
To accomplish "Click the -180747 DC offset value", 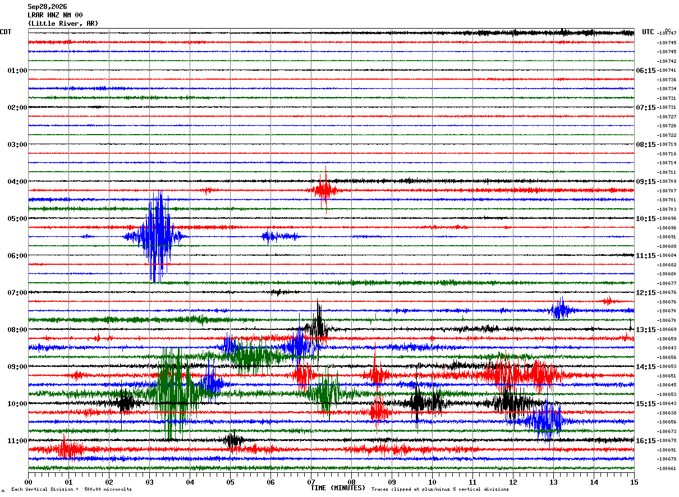I will [x=667, y=34].
